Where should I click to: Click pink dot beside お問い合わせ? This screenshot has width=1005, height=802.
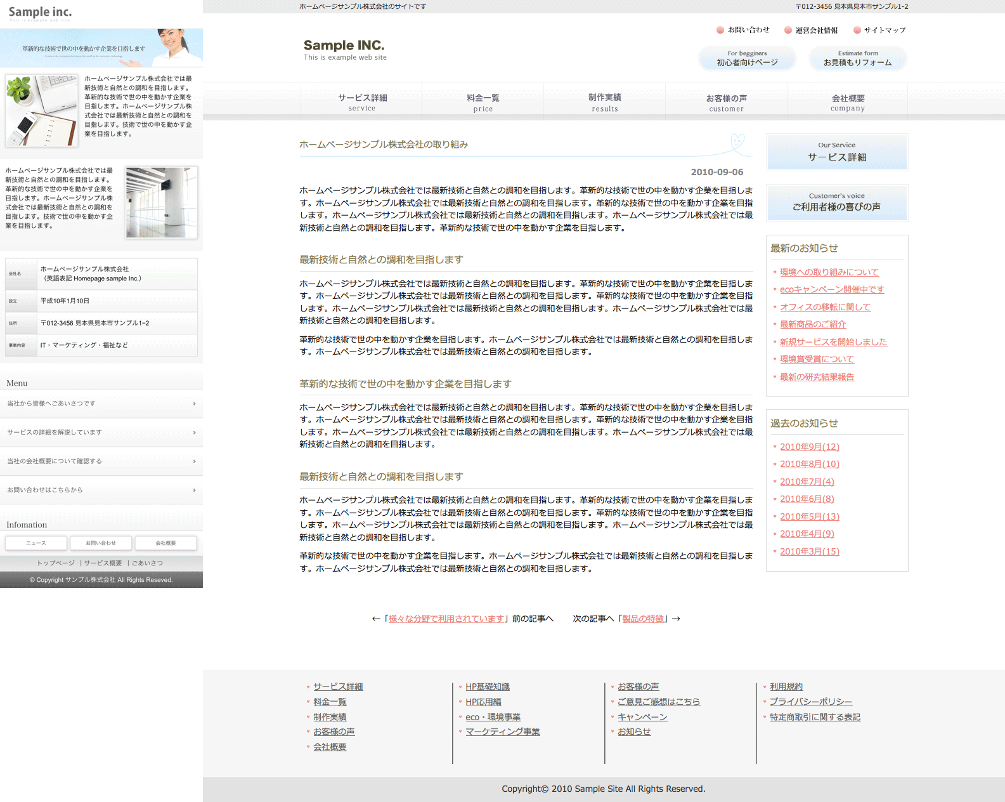pyautogui.click(x=720, y=30)
